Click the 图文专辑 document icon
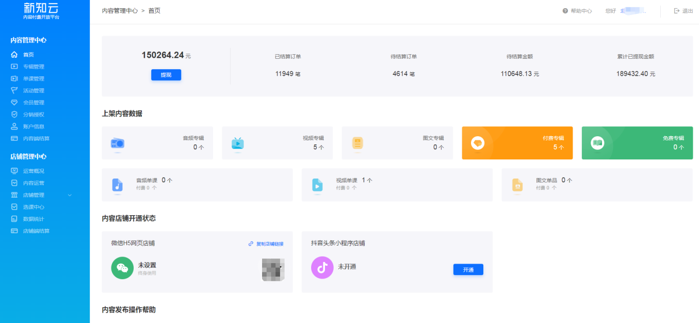The width and height of the screenshot is (699, 323). point(357,143)
